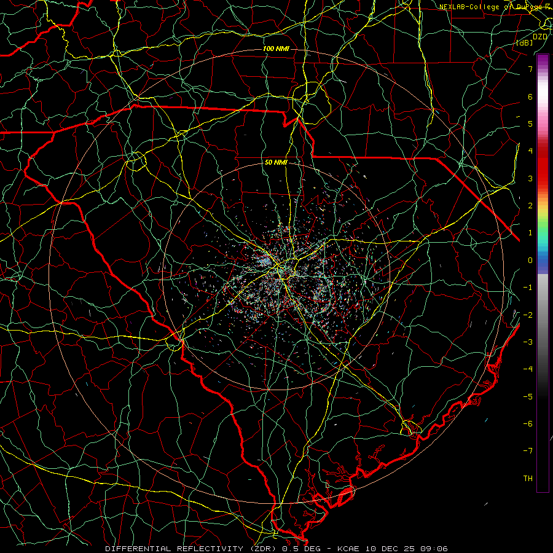This screenshot has height=553, width=553.
Task: Click the -3 value on the color scale
Action: [528, 342]
